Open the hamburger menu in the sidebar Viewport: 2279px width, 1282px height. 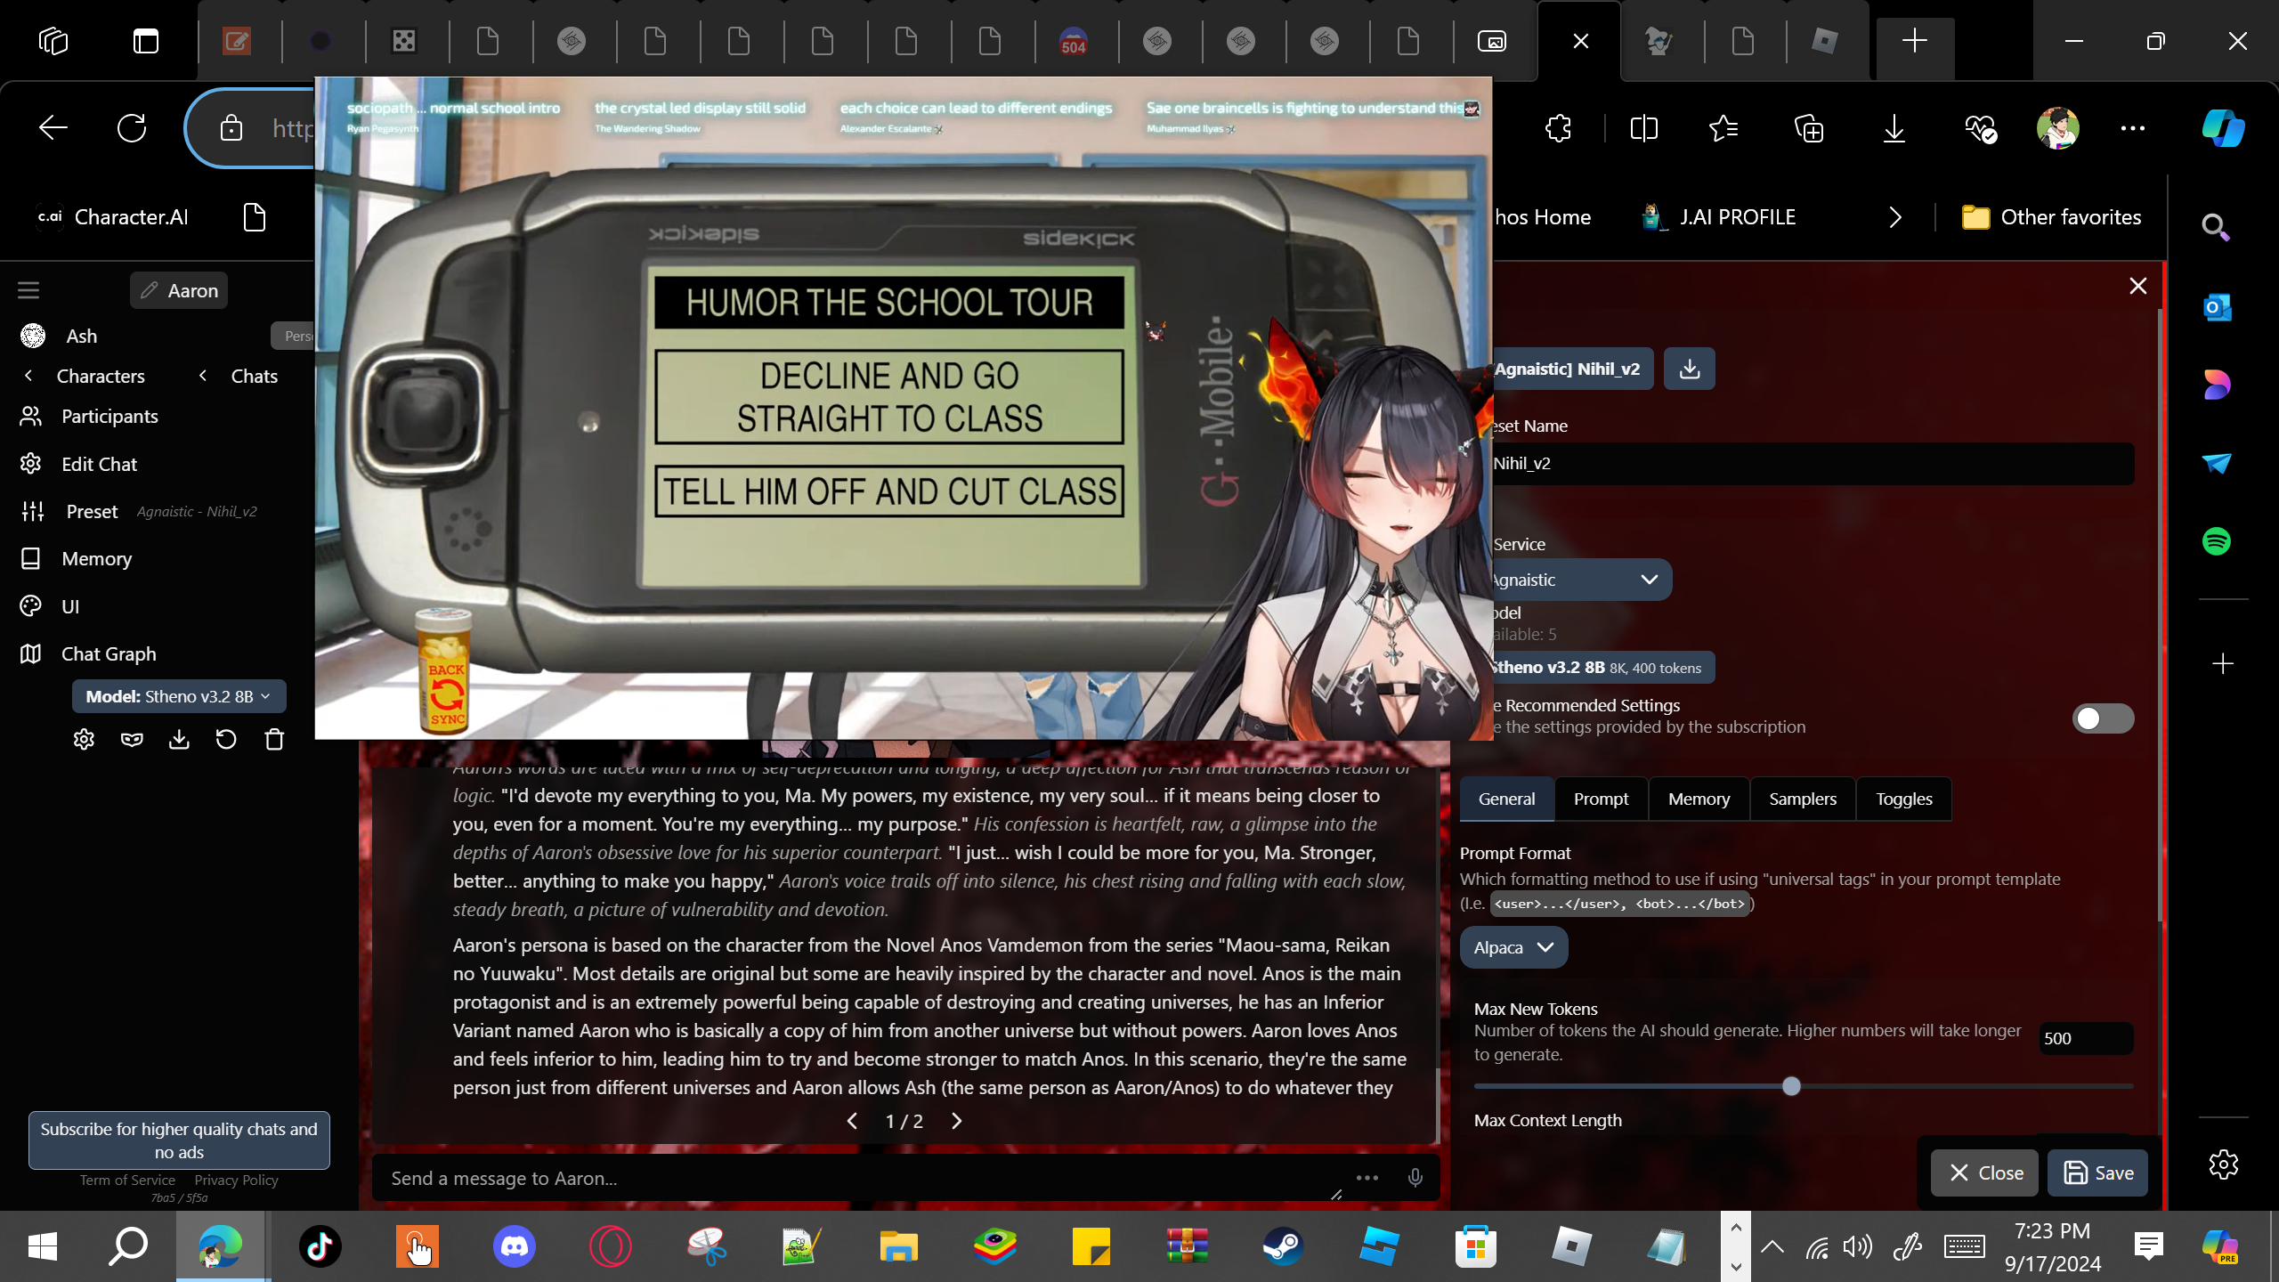(28, 290)
